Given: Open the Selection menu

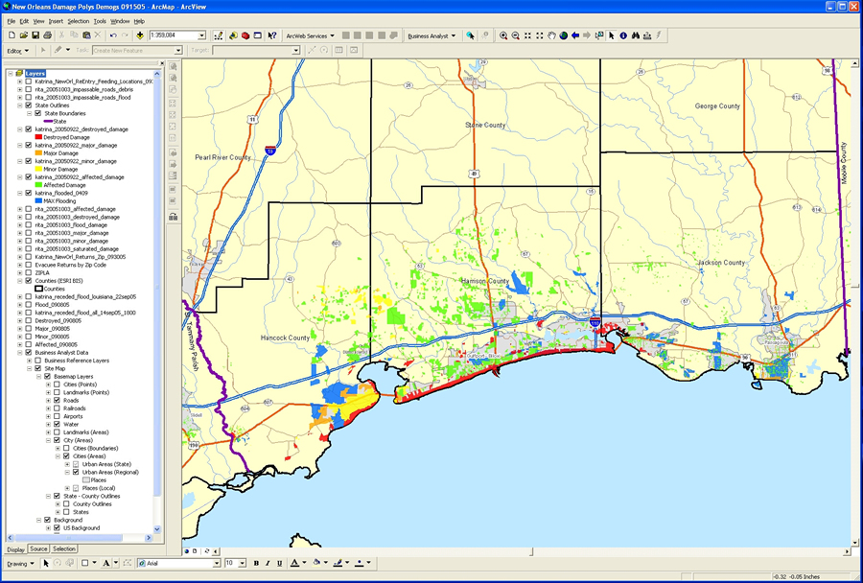Looking at the screenshot, I should tap(79, 21).
